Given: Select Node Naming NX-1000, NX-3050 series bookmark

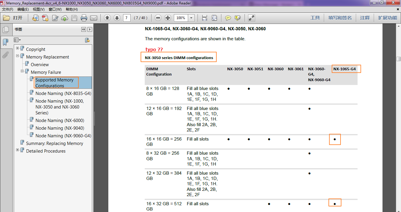Looking at the screenshot, I should (x=60, y=107).
